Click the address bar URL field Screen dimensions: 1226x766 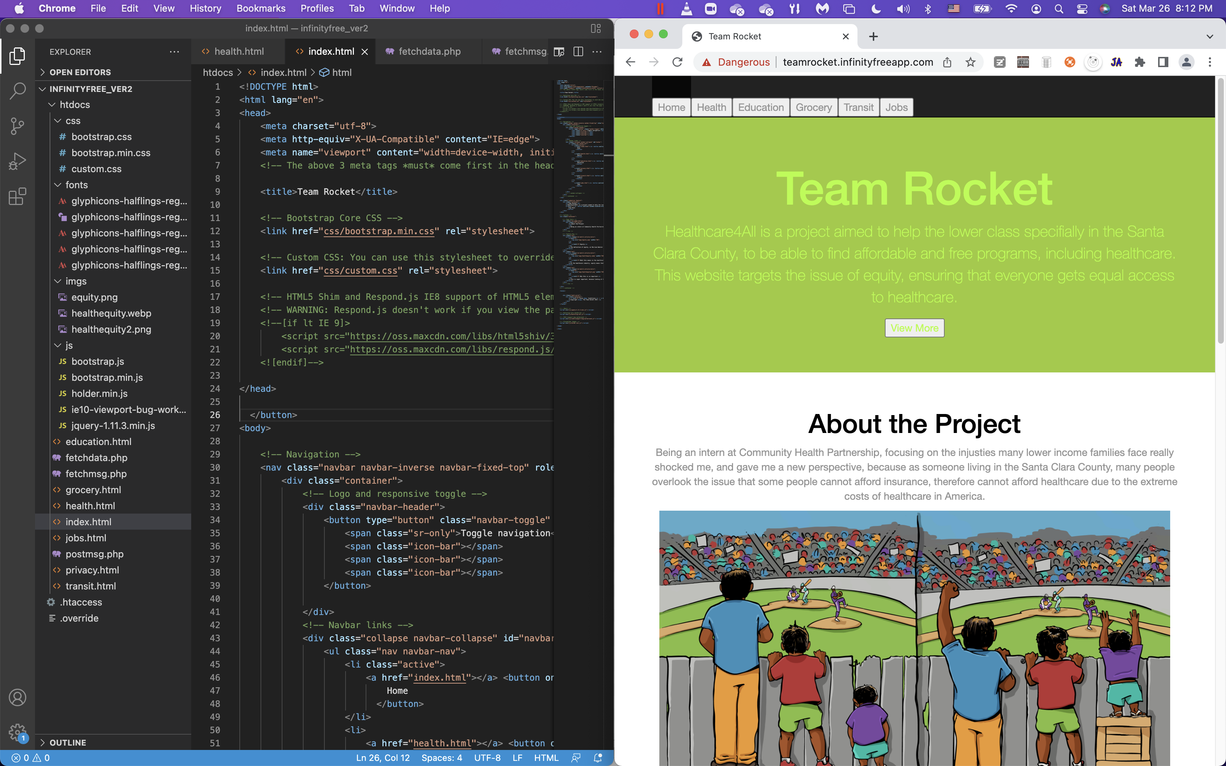857,62
